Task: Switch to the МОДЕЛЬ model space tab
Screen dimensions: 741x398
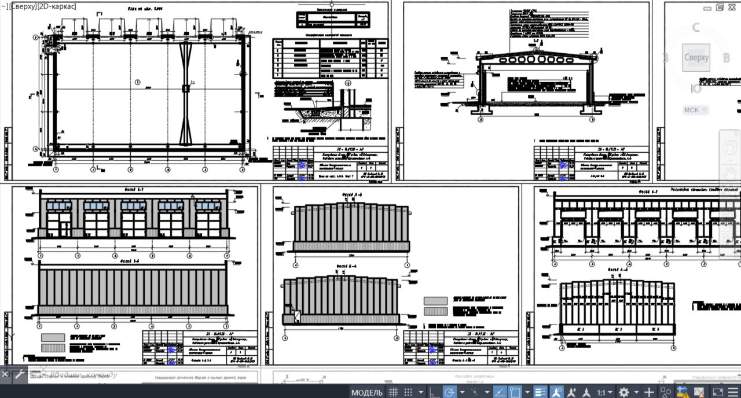Action: (x=367, y=393)
